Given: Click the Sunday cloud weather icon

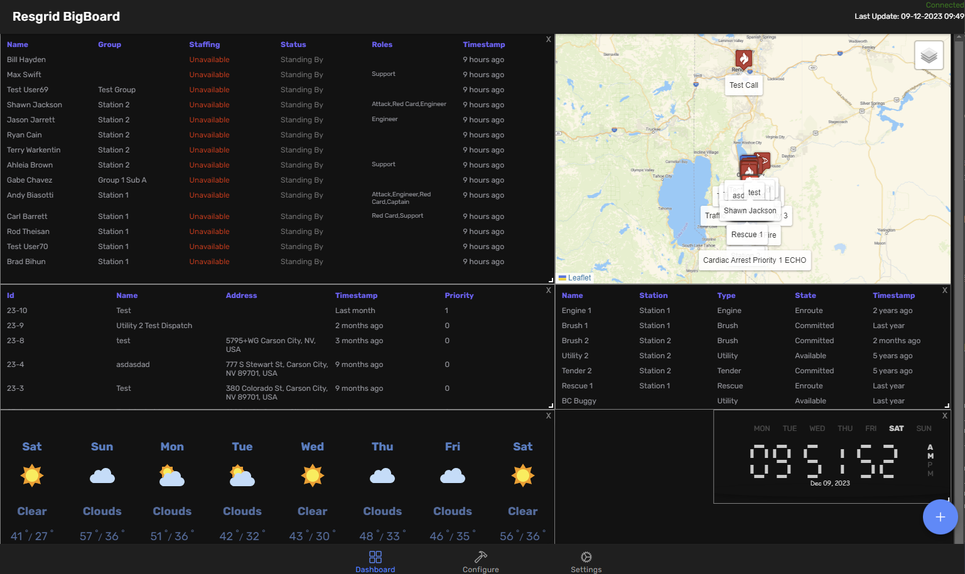Looking at the screenshot, I should 102,476.
